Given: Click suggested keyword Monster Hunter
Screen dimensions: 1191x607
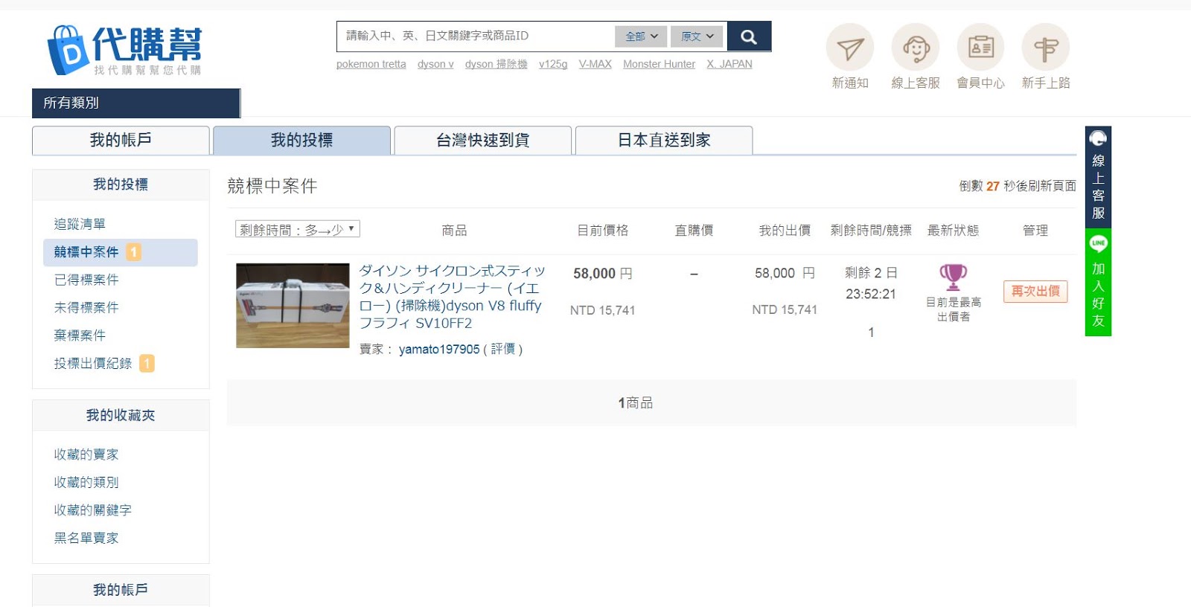Looking at the screenshot, I should pyautogui.click(x=660, y=64).
